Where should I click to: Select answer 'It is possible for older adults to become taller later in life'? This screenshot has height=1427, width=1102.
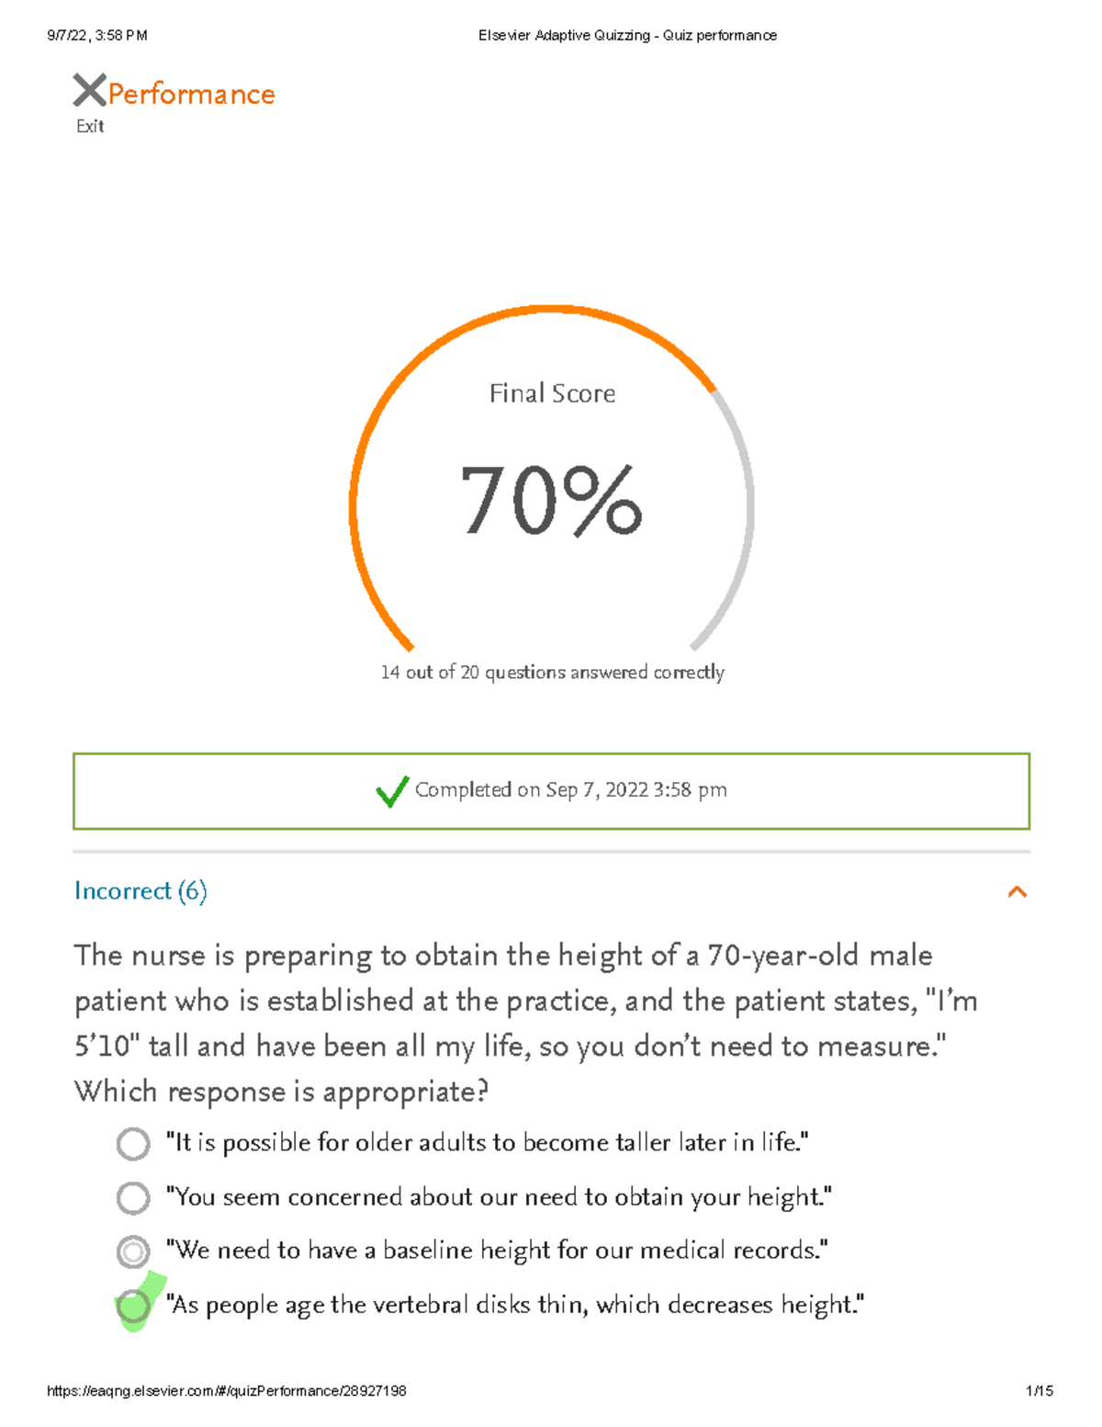point(134,1144)
